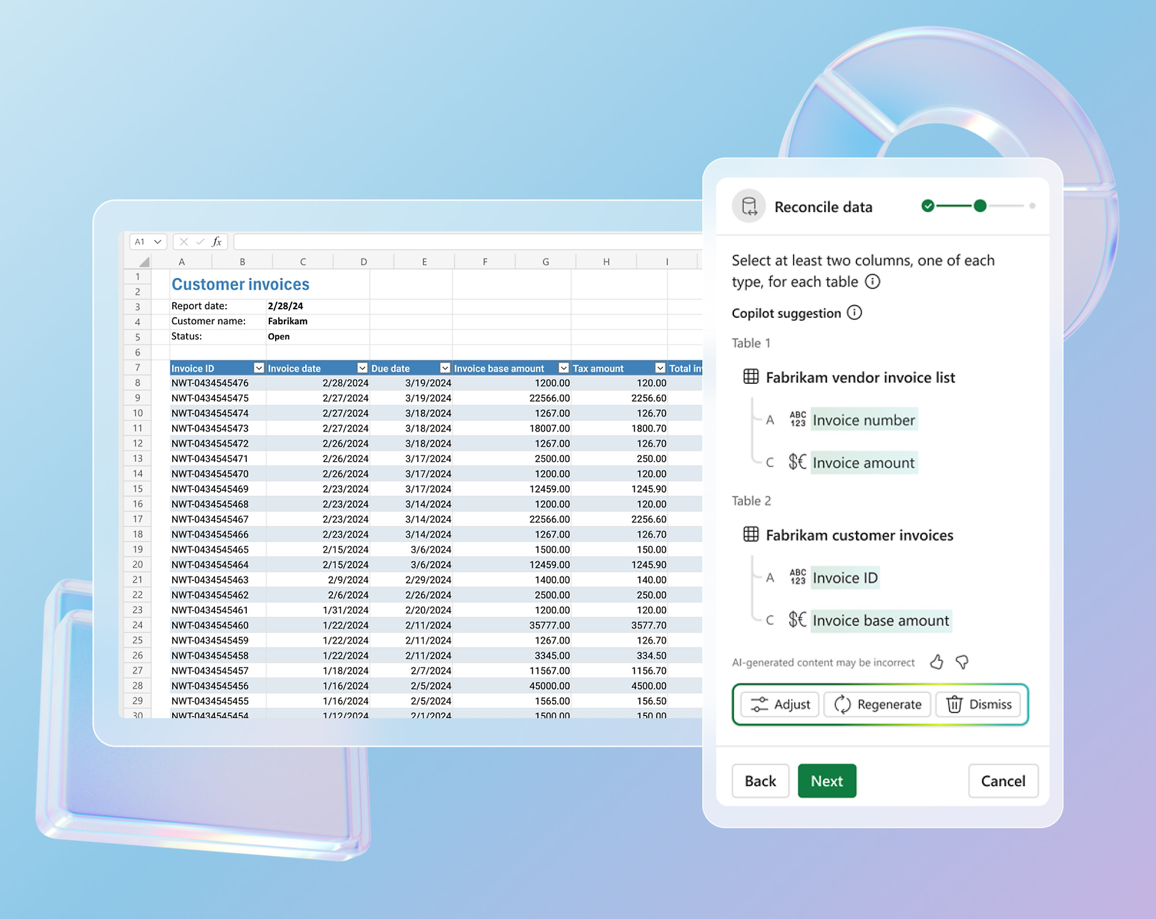The width and height of the screenshot is (1156, 919).
Task: Click the Reconcile data database icon
Action: pyautogui.click(x=749, y=206)
